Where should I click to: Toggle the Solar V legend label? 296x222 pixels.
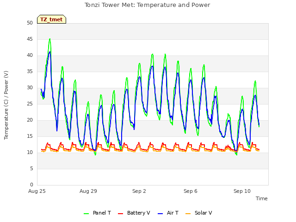[x=203, y=213]
